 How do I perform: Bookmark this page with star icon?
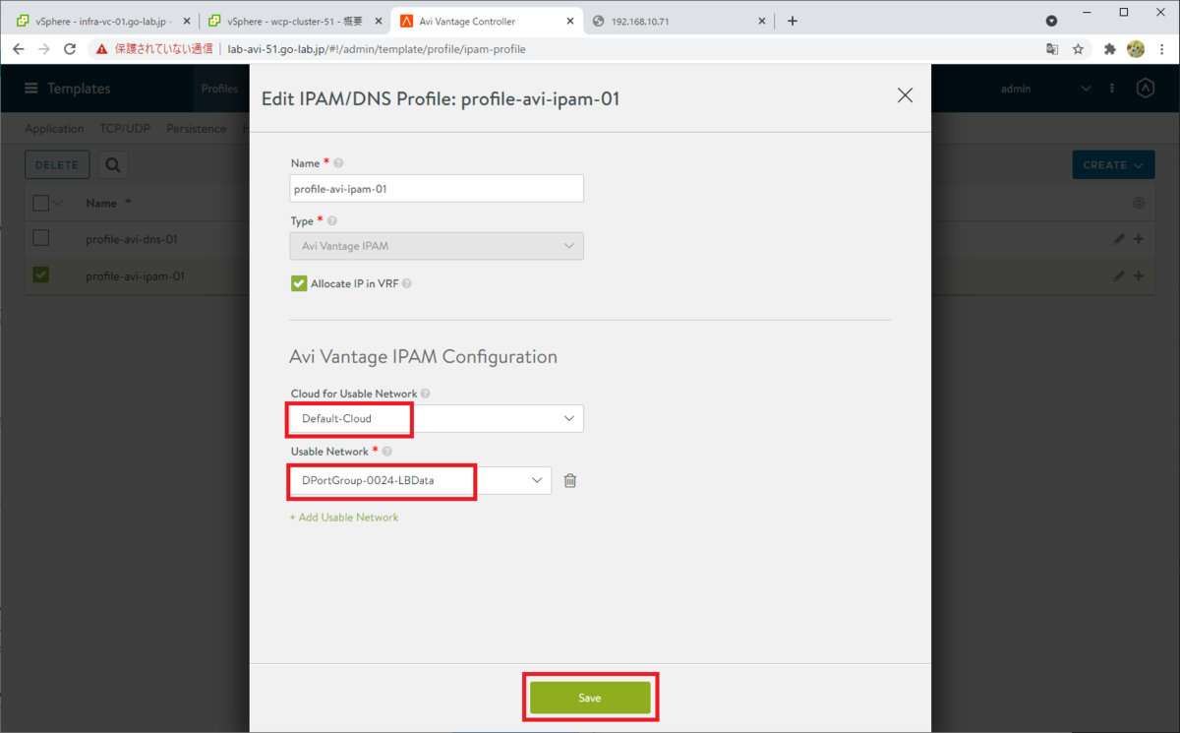point(1078,49)
